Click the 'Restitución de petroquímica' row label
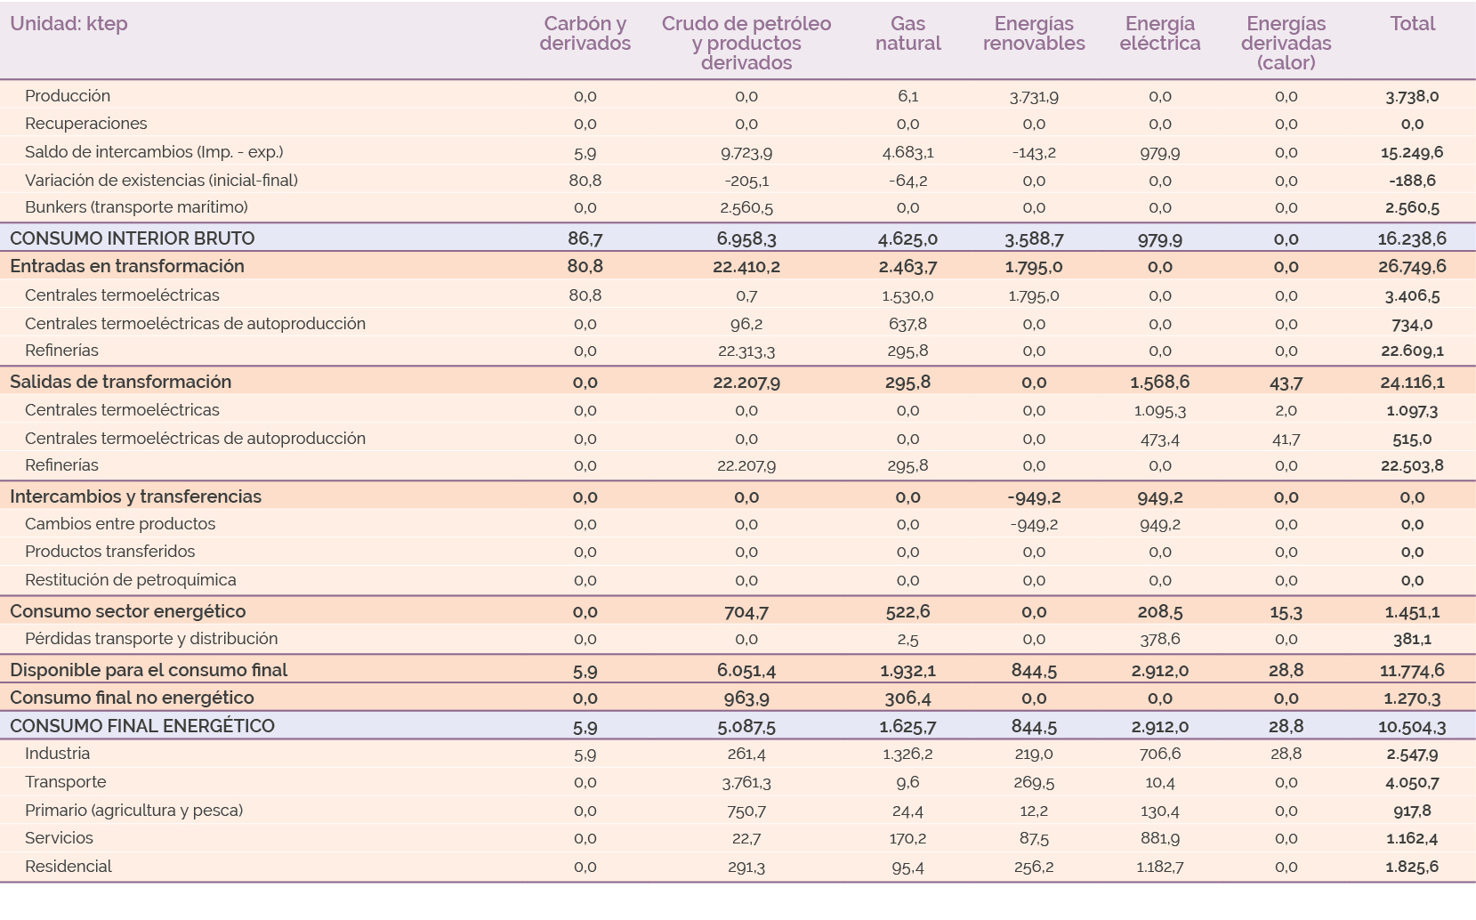 click(130, 580)
